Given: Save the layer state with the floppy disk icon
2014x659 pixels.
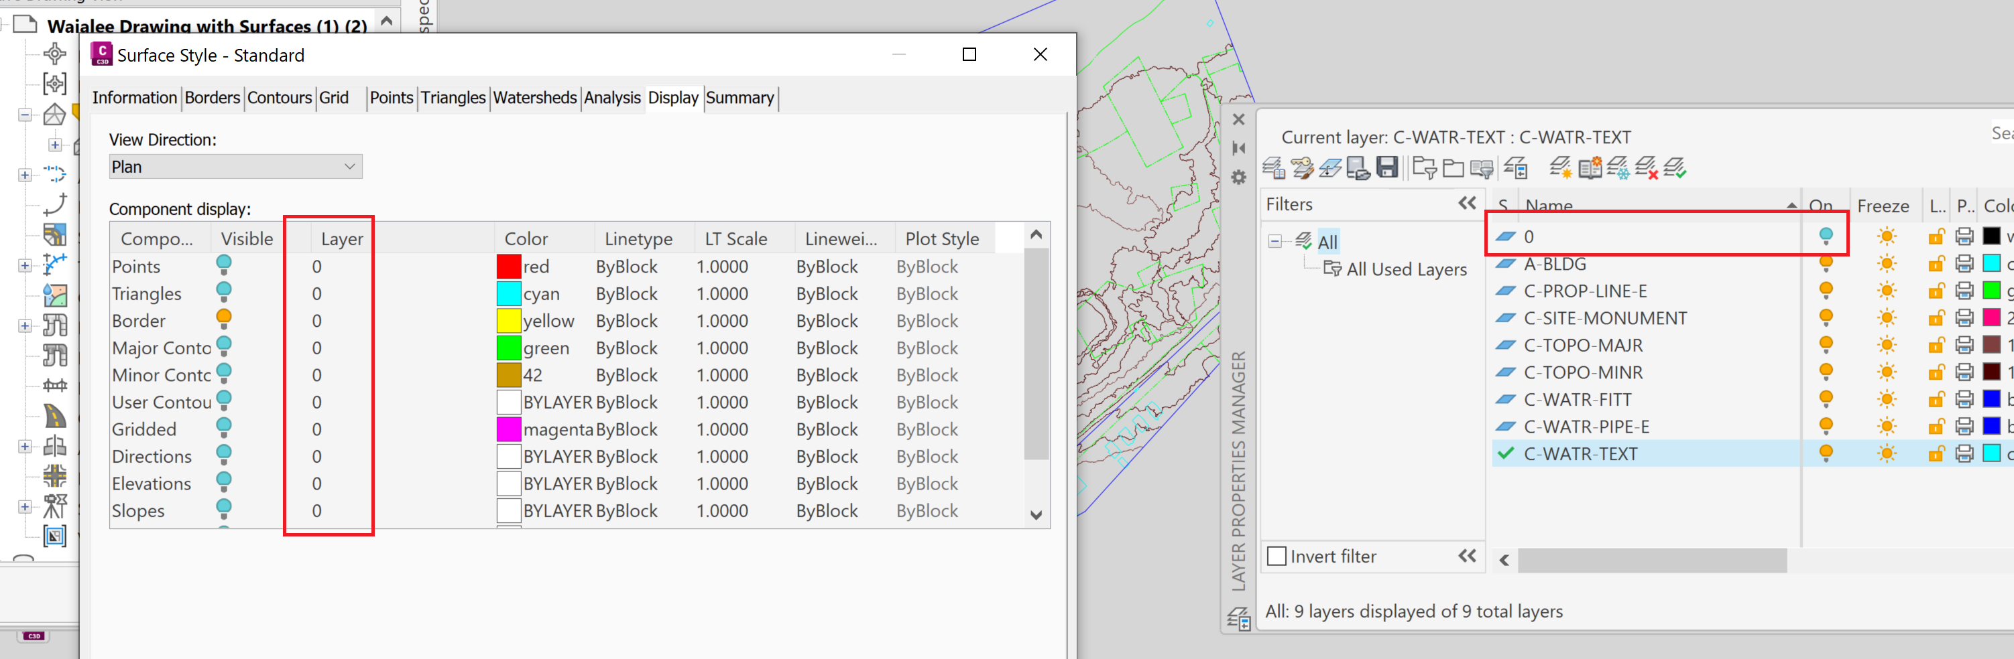Looking at the screenshot, I should tap(1388, 168).
